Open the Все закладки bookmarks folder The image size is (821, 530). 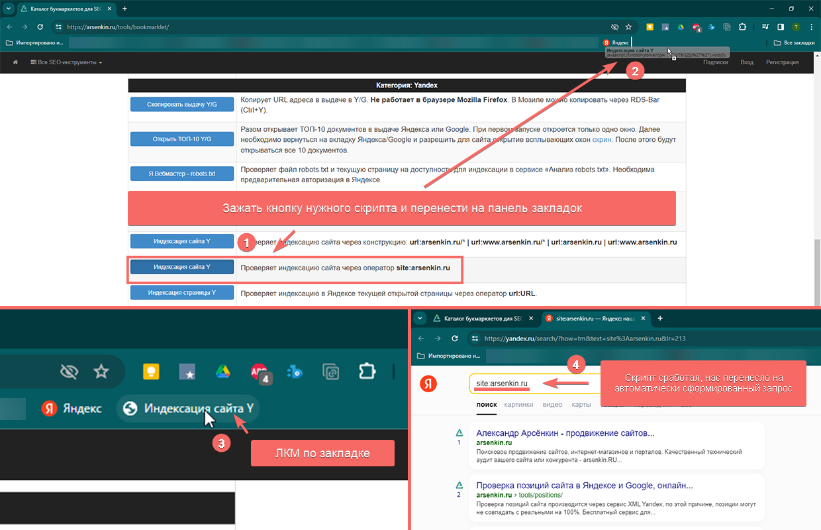click(x=795, y=43)
